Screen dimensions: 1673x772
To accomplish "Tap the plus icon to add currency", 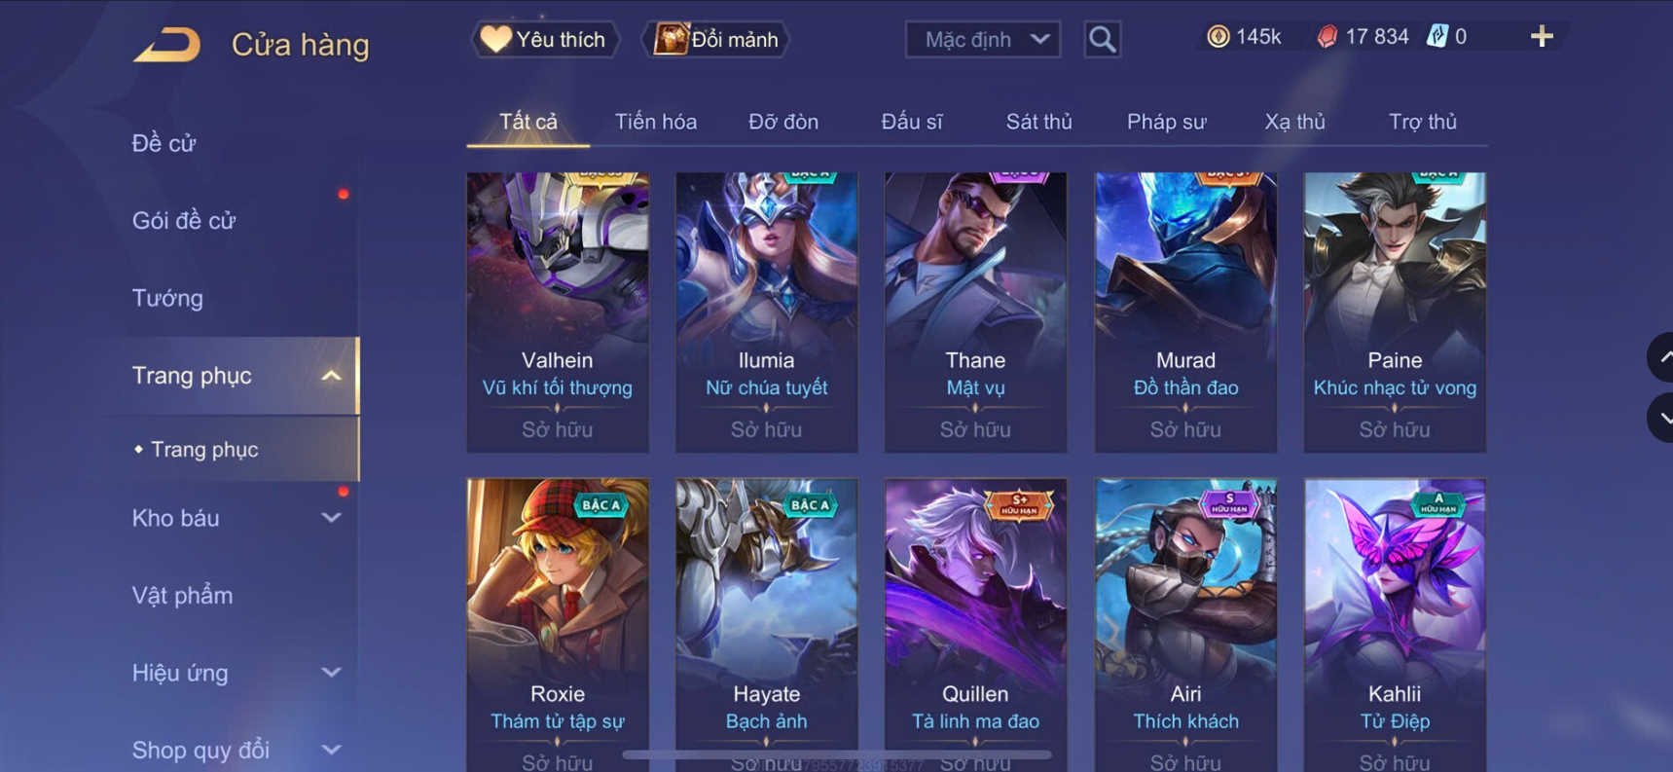I will (1542, 37).
